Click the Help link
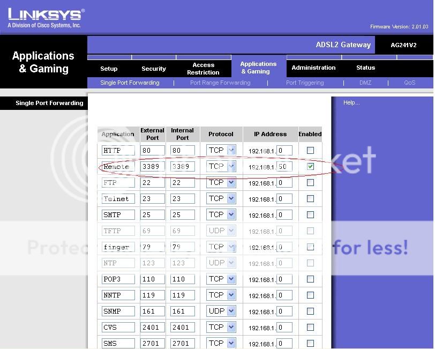The width and height of the screenshot is (435, 349). [x=351, y=103]
